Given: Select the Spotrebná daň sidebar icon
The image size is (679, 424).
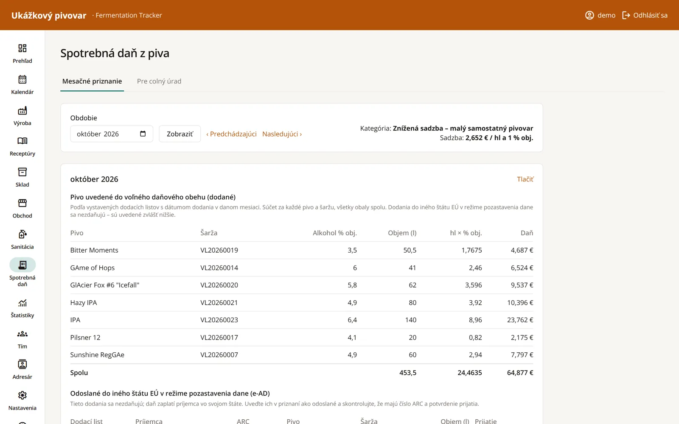Looking at the screenshot, I should click(22, 265).
